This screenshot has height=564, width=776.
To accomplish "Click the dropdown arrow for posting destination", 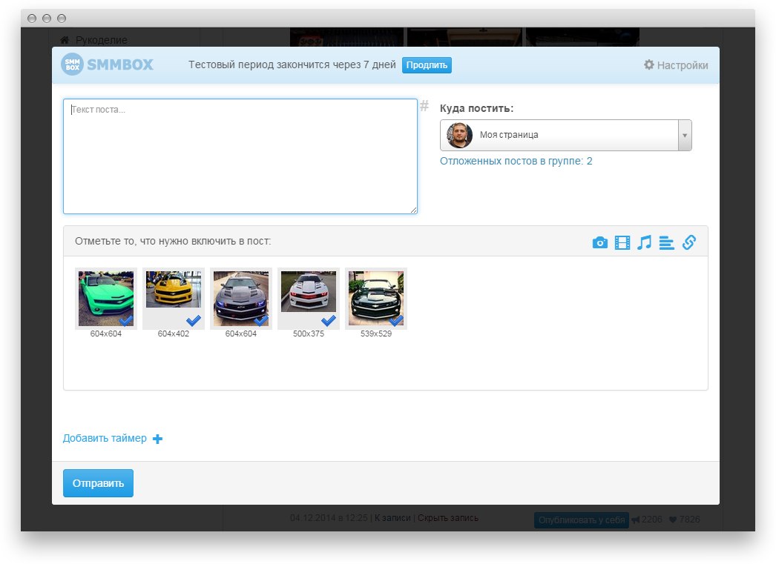I will 685,136.
